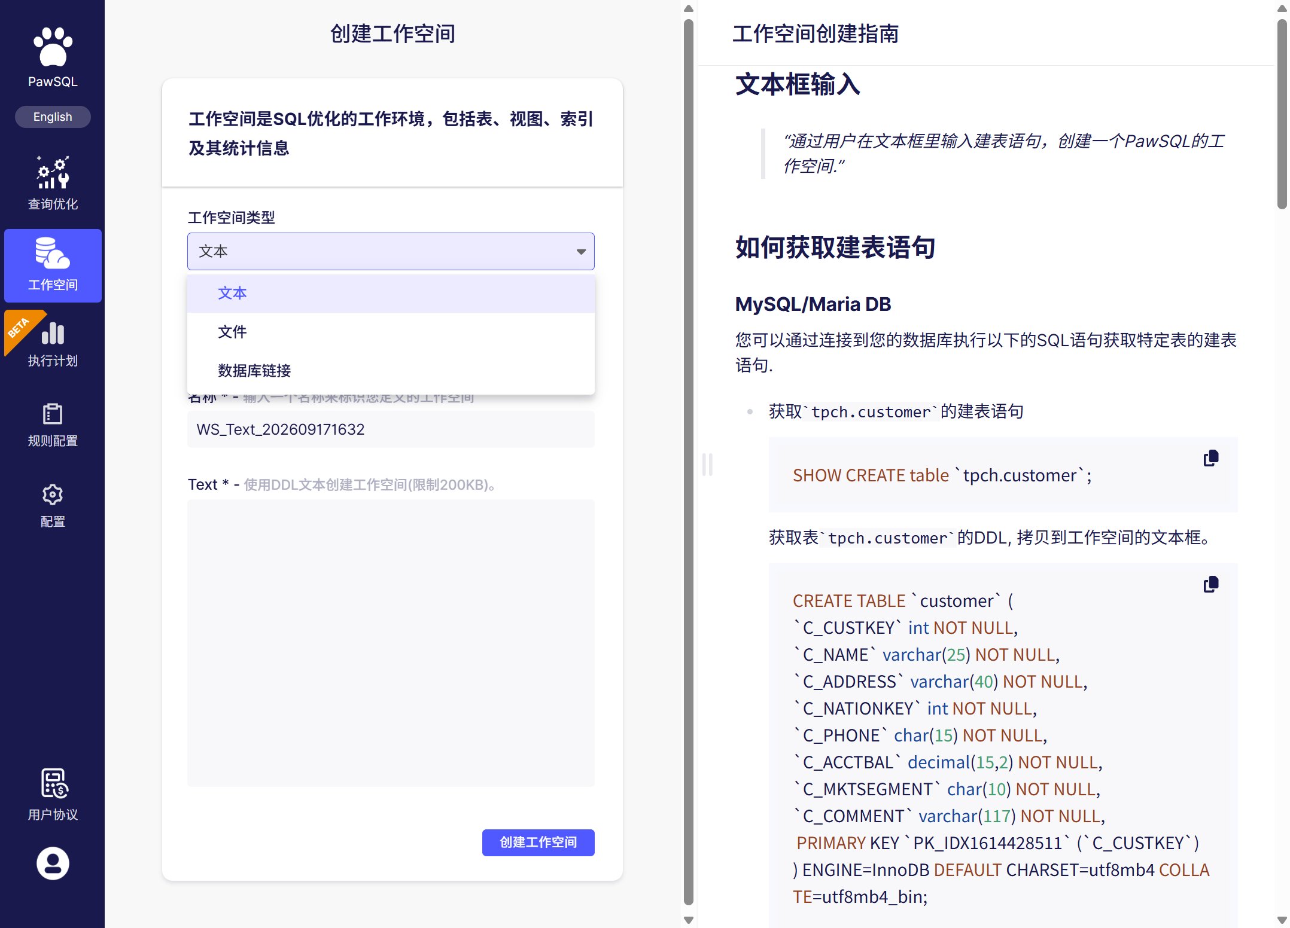Copy the SHOW CREATE table code snippet
Viewport: 1290px width, 928px height.
1210,459
